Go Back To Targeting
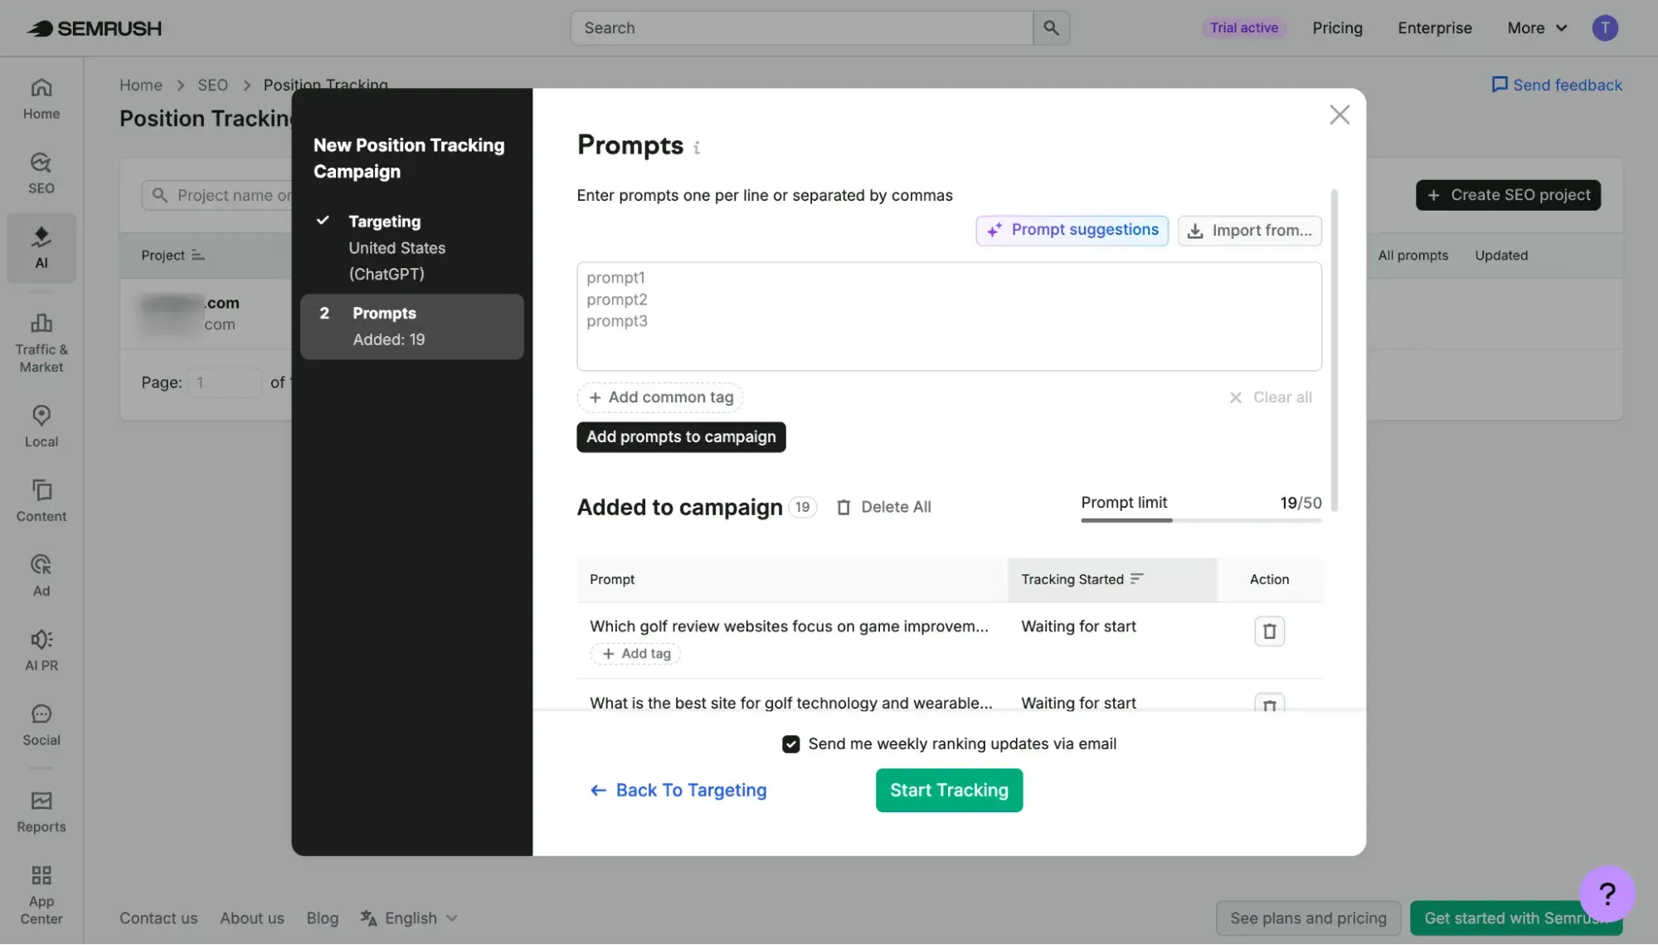 678,791
